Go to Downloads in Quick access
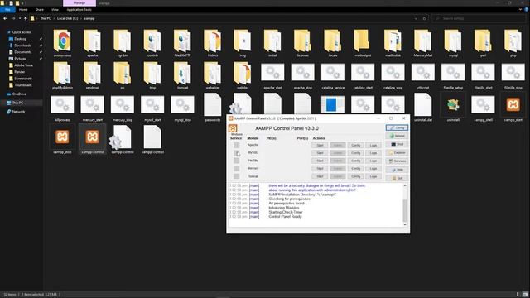 pyautogui.click(x=22, y=46)
